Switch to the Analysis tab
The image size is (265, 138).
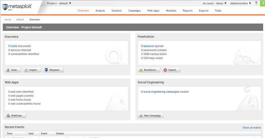click(x=100, y=11)
